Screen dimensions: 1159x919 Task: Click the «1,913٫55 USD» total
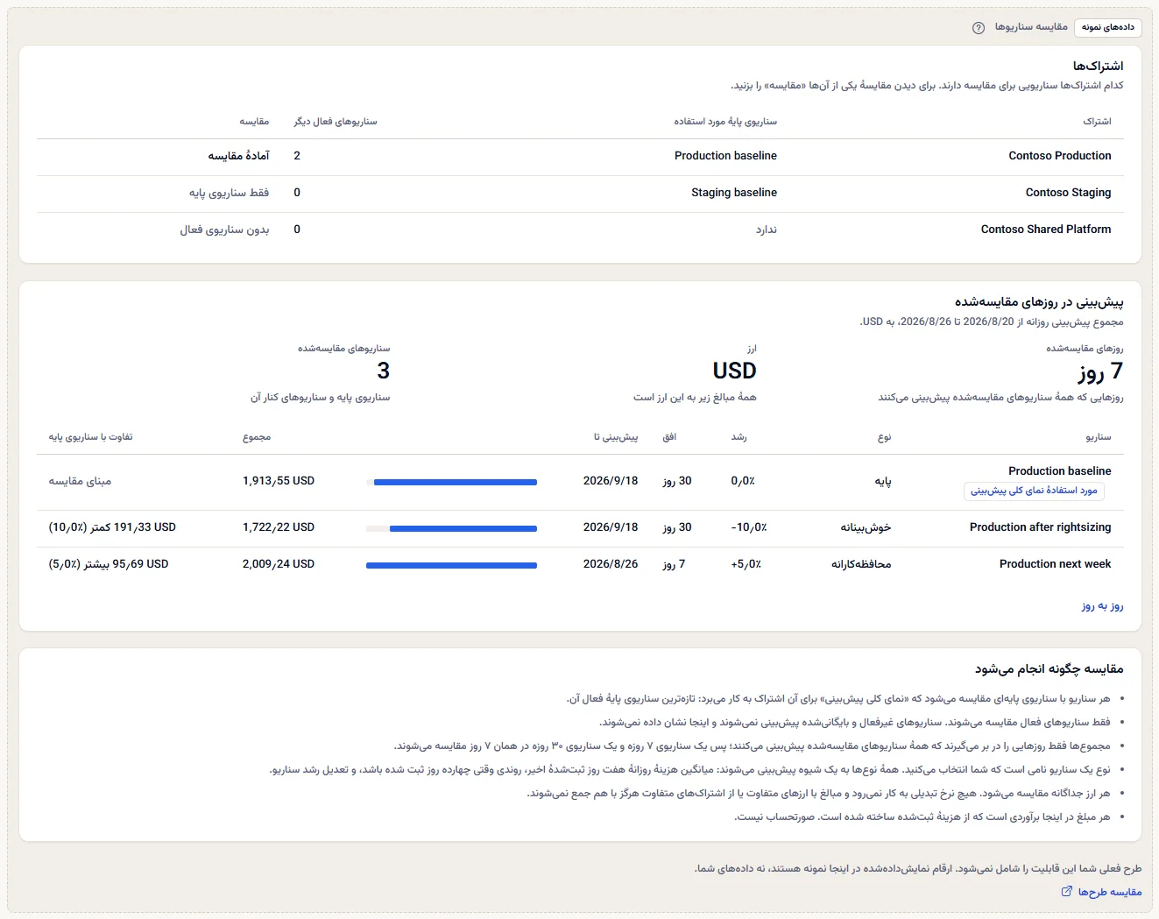(279, 481)
